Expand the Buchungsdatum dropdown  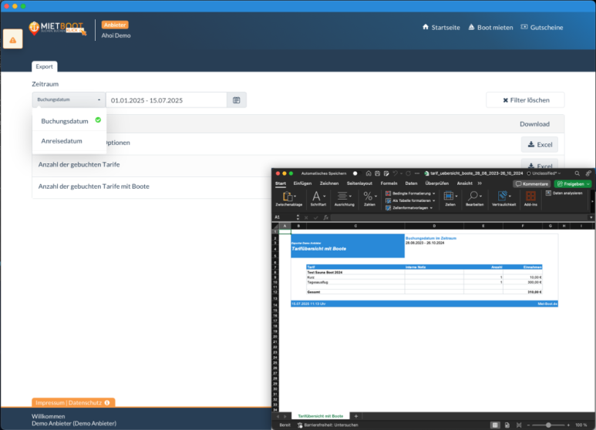click(x=69, y=100)
